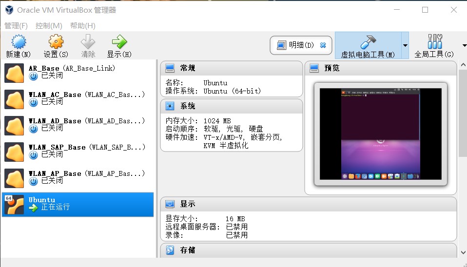Click the VirtualBox window title icon
Image resolution: width=467 pixels, height=267 pixels.
tap(9, 10)
